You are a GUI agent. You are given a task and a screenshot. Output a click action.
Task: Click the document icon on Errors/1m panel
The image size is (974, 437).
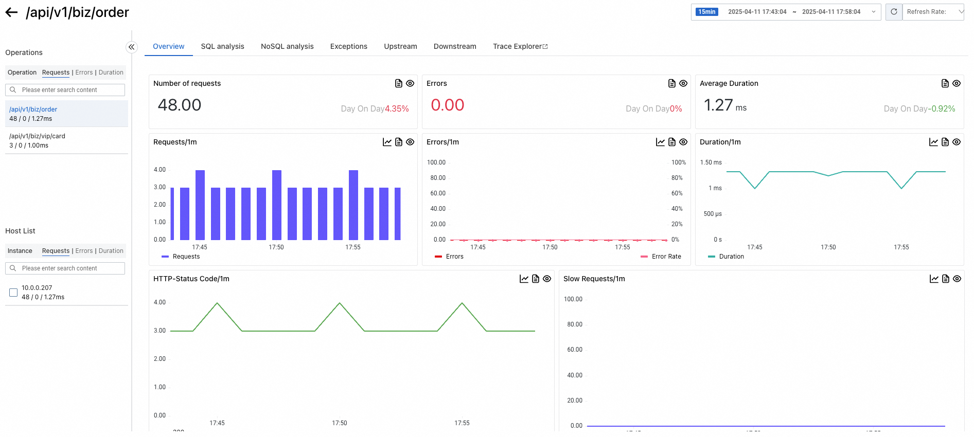pyautogui.click(x=672, y=142)
